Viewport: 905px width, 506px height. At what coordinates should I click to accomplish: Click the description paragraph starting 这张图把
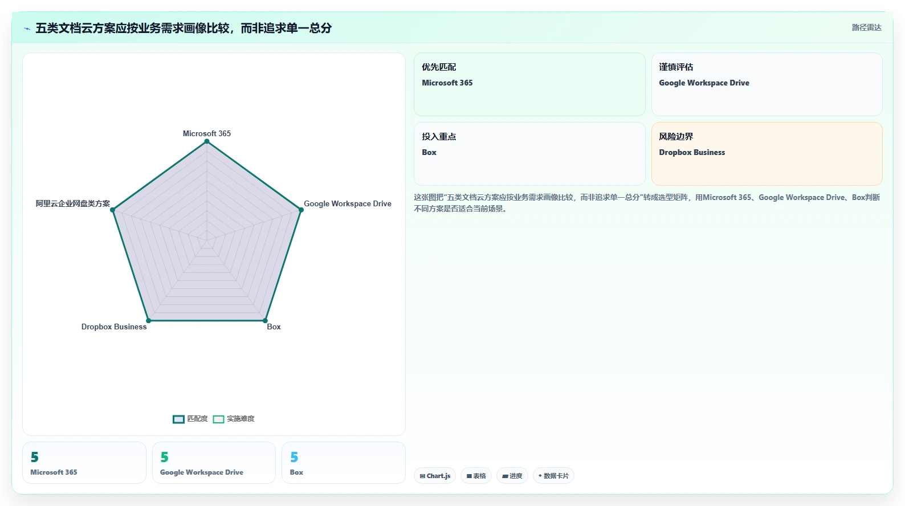click(647, 203)
